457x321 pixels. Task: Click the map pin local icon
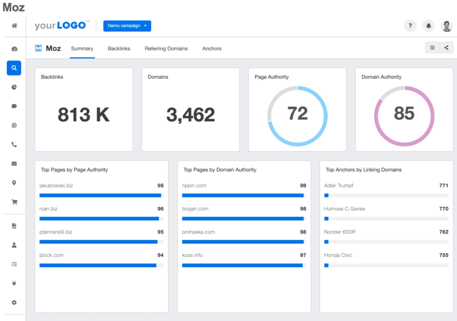14,183
